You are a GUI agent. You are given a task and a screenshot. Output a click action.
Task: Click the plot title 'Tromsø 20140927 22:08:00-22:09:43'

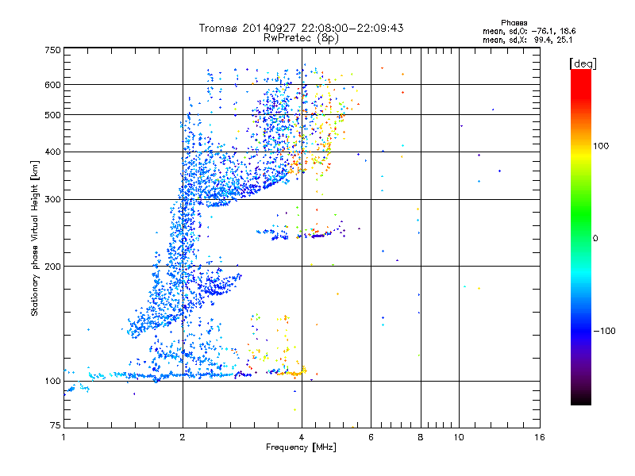click(301, 28)
